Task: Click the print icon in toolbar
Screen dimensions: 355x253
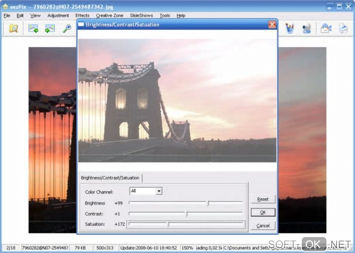Action: (343, 28)
